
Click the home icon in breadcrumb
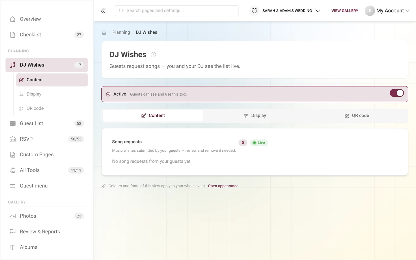pyautogui.click(x=104, y=32)
